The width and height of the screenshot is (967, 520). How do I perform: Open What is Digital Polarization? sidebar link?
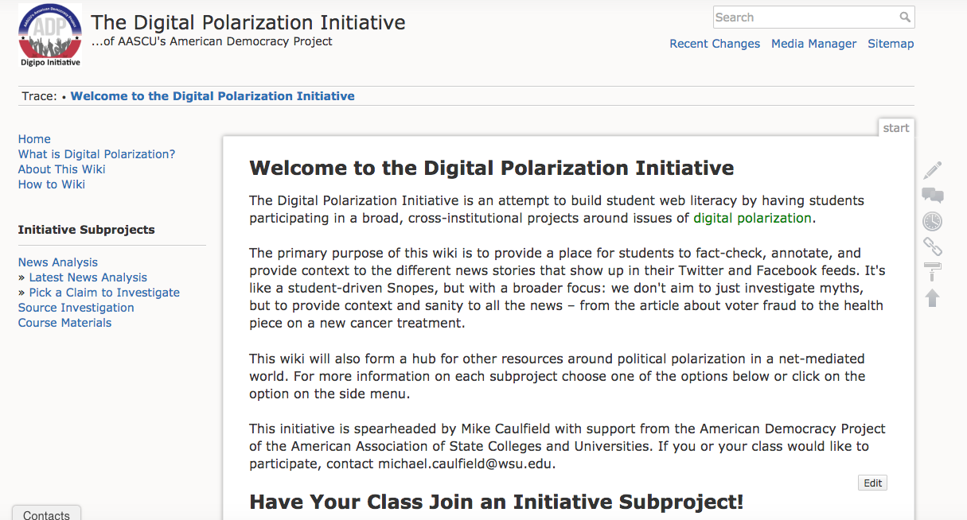coord(96,154)
